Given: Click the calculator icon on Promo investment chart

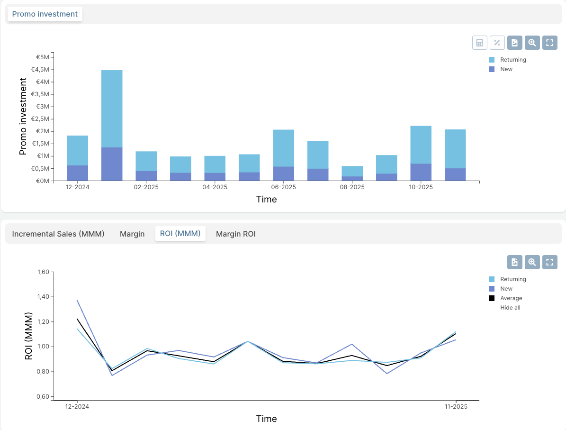Looking at the screenshot, I should 479,43.
